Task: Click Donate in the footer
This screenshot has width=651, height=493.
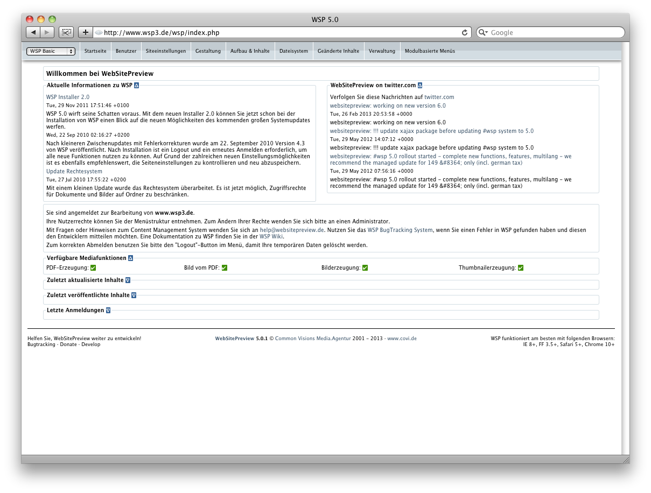Action: (68, 344)
